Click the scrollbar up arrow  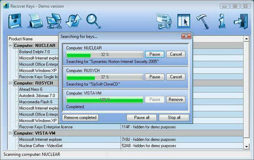[246, 39]
